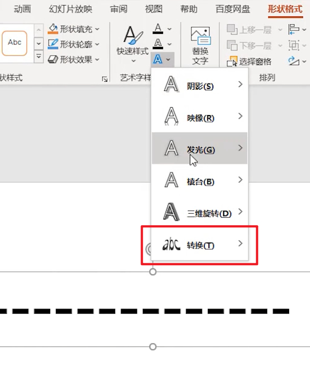Viewport: 310px width, 365px height.
Task: Click the Text Outline icon
Action: [158, 44]
